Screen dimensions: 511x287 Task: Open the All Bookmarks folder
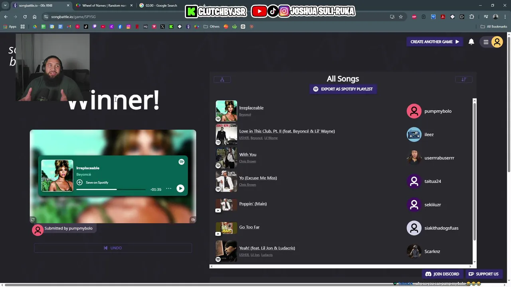point(494,27)
